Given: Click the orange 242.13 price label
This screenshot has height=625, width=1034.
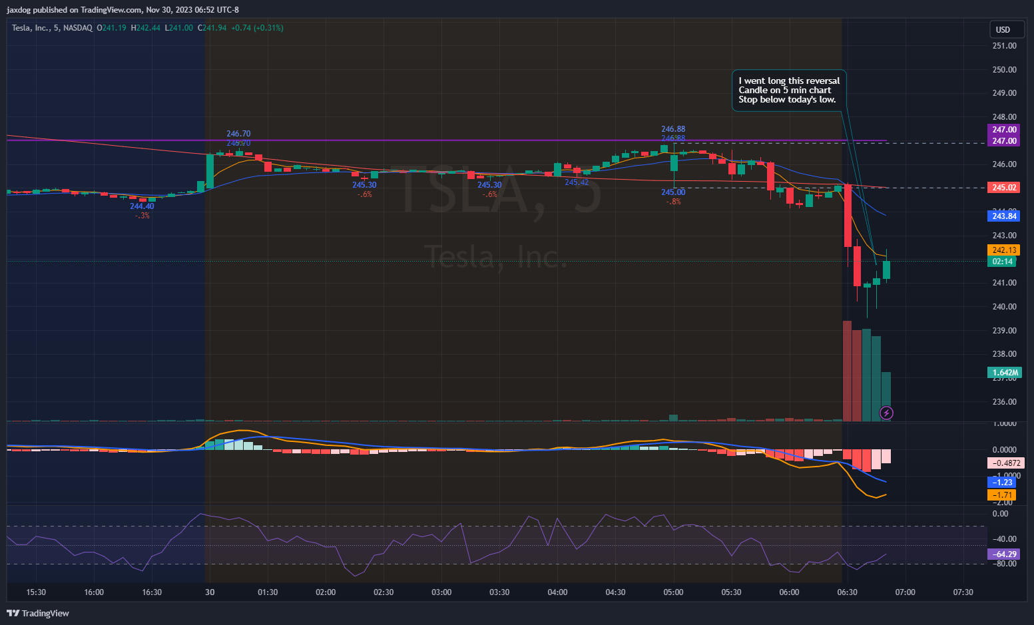Looking at the screenshot, I should click(x=1004, y=250).
